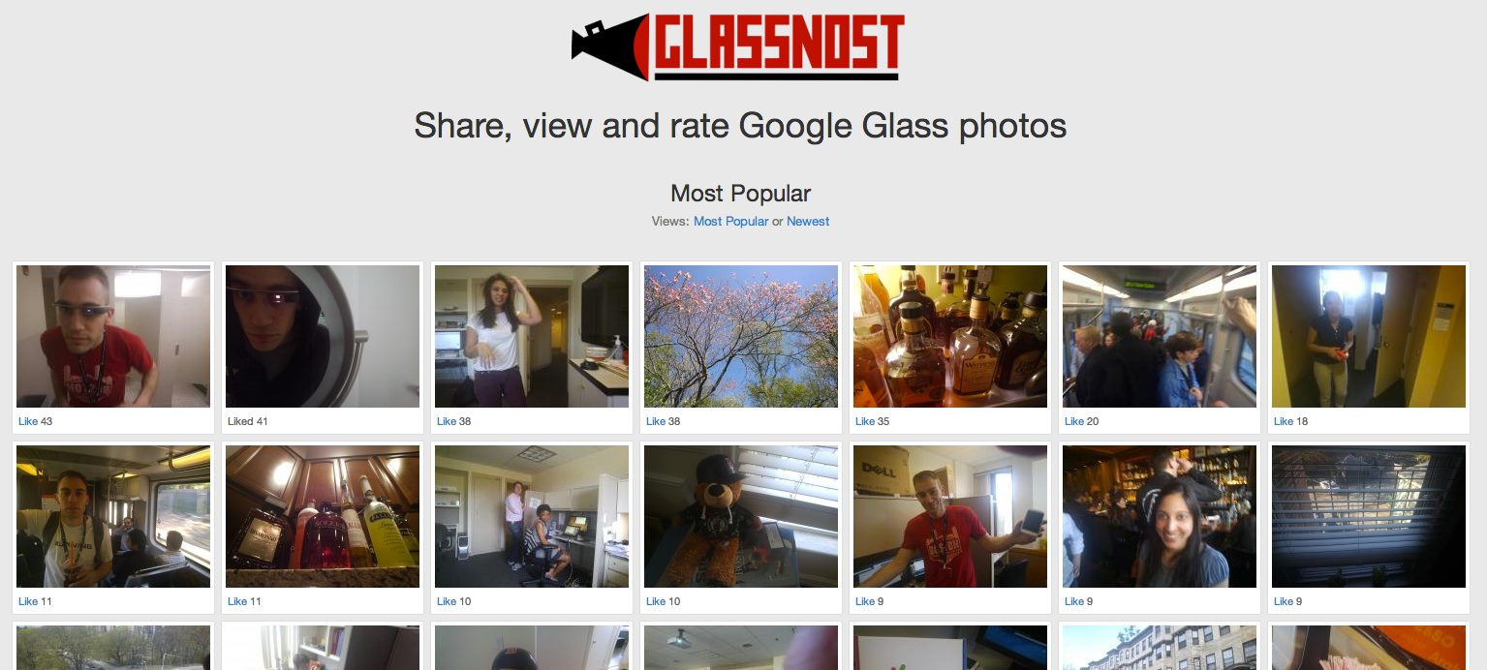
Task: Open the liquor bottles in cabinet photo
Action: (323, 516)
